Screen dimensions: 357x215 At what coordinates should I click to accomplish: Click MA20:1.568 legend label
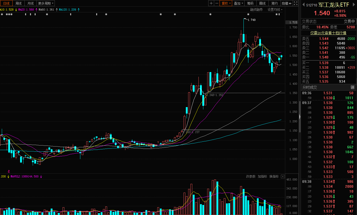[x=26, y=10]
